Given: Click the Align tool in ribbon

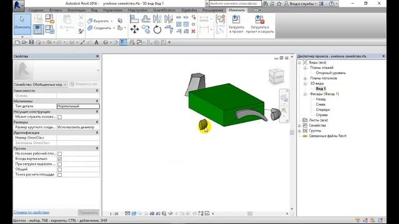Looking at the screenshot, I should click(x=134, y=19).
